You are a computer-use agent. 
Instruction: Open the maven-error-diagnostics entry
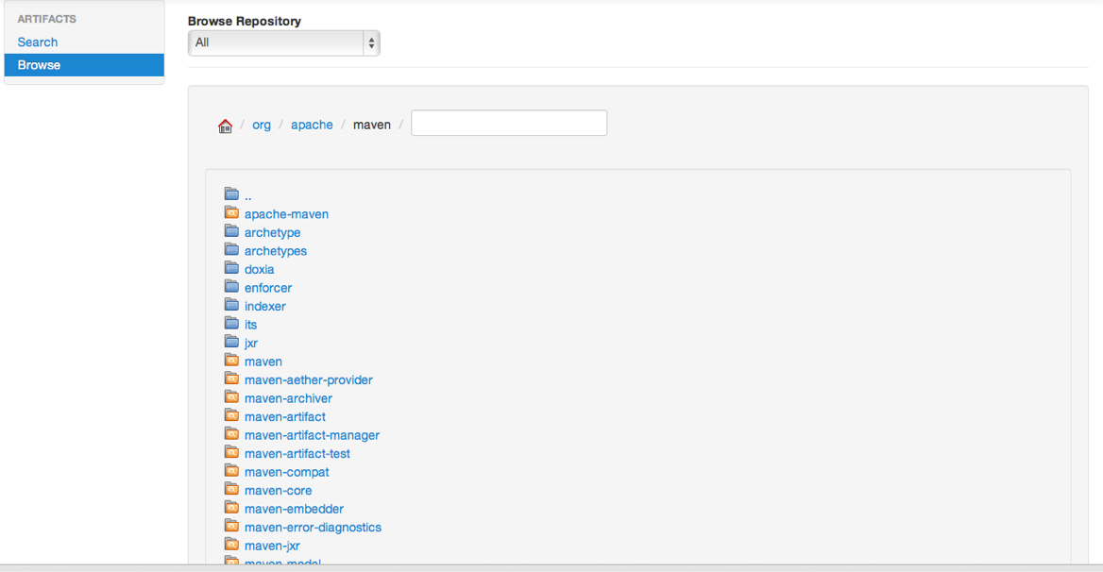click(313, 527)
